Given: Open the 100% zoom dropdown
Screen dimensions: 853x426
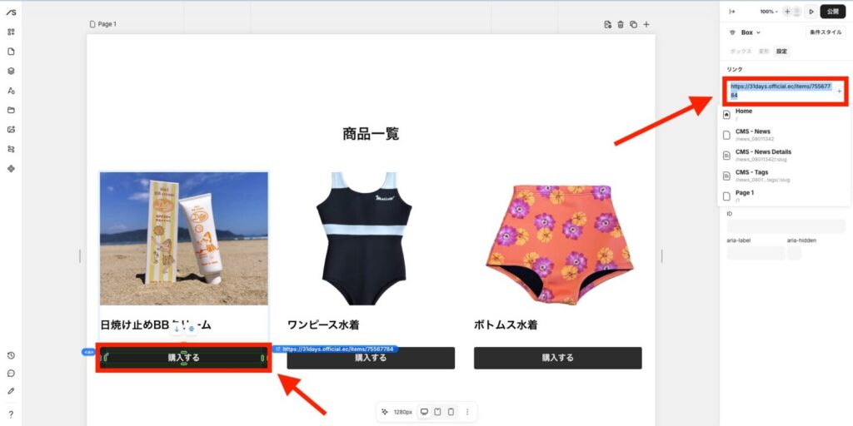Looking at the screenshot, I should point(769,12).
